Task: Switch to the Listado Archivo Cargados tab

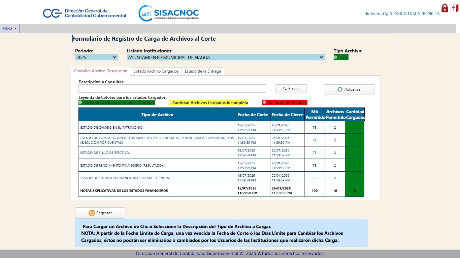Action: 156,71
